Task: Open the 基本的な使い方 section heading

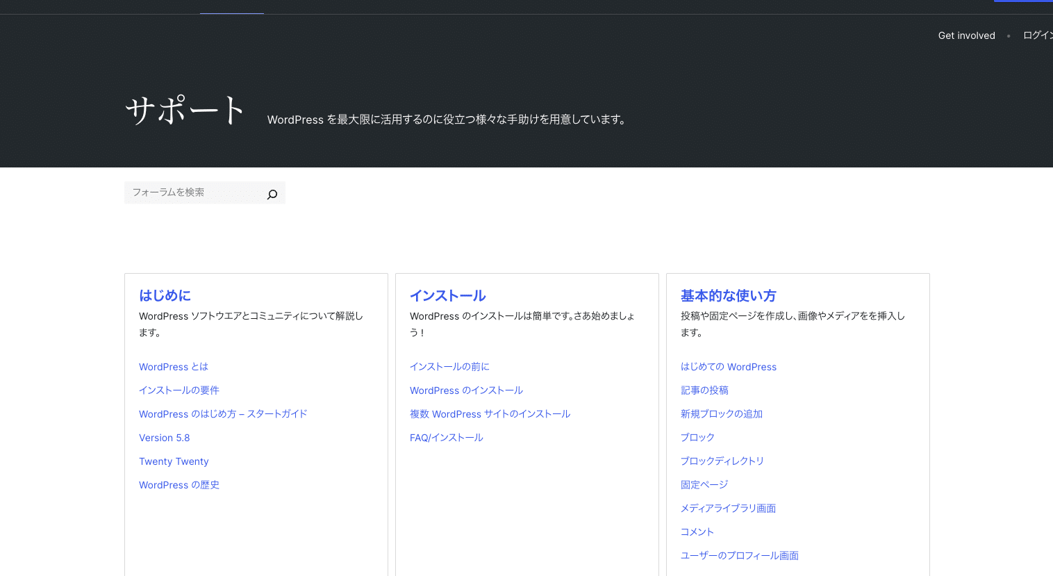Action: pyautogui.click(x=728, y=295)
